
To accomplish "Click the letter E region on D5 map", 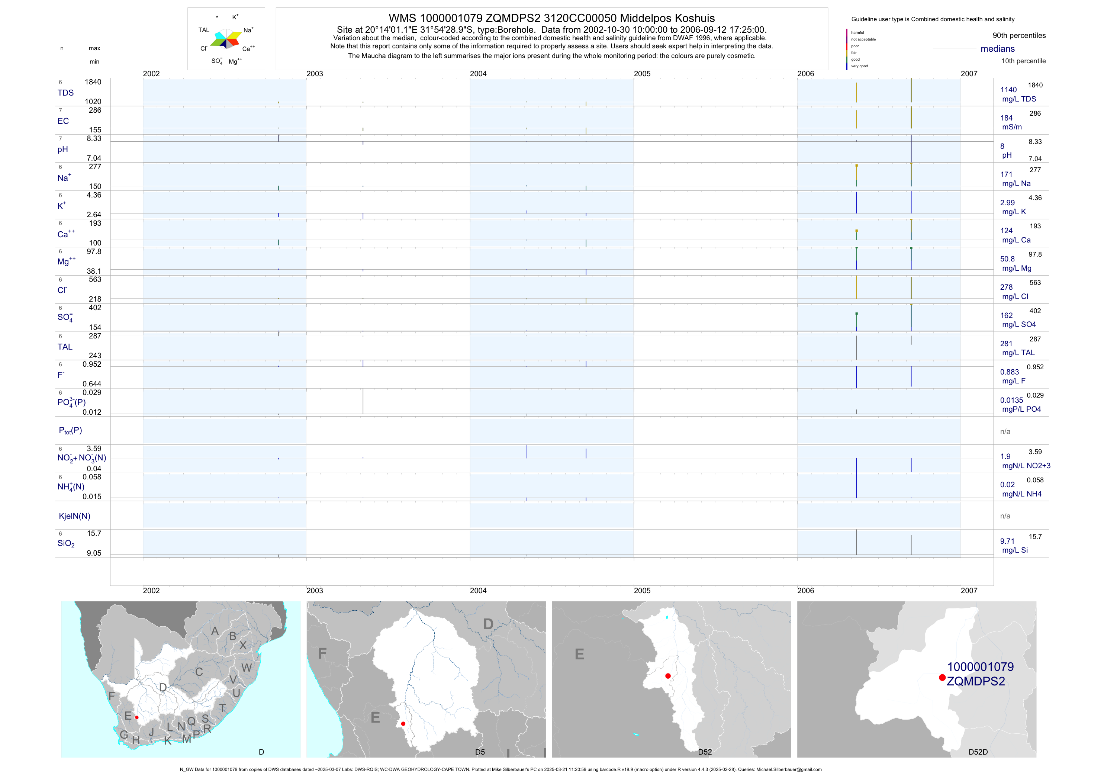I will (x=376, y=718).
